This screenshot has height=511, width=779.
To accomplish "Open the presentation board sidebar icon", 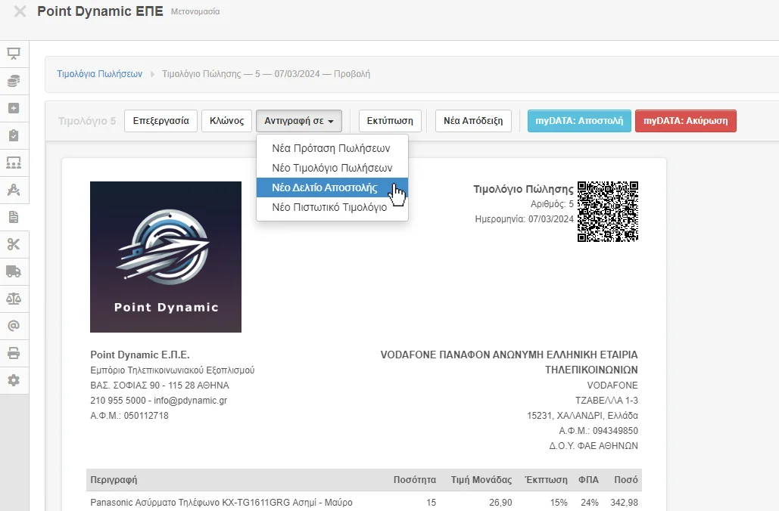I will coord(14,54).
